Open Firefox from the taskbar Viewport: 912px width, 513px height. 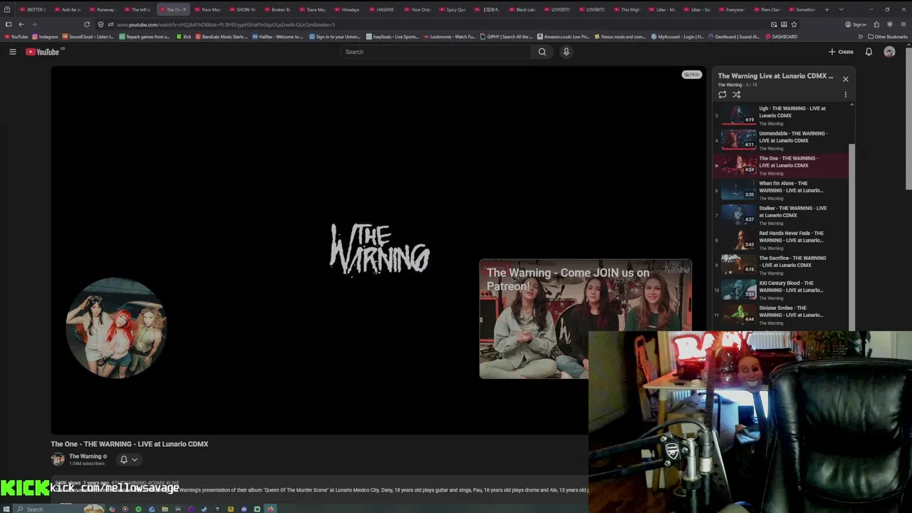(x=270, y=509)
